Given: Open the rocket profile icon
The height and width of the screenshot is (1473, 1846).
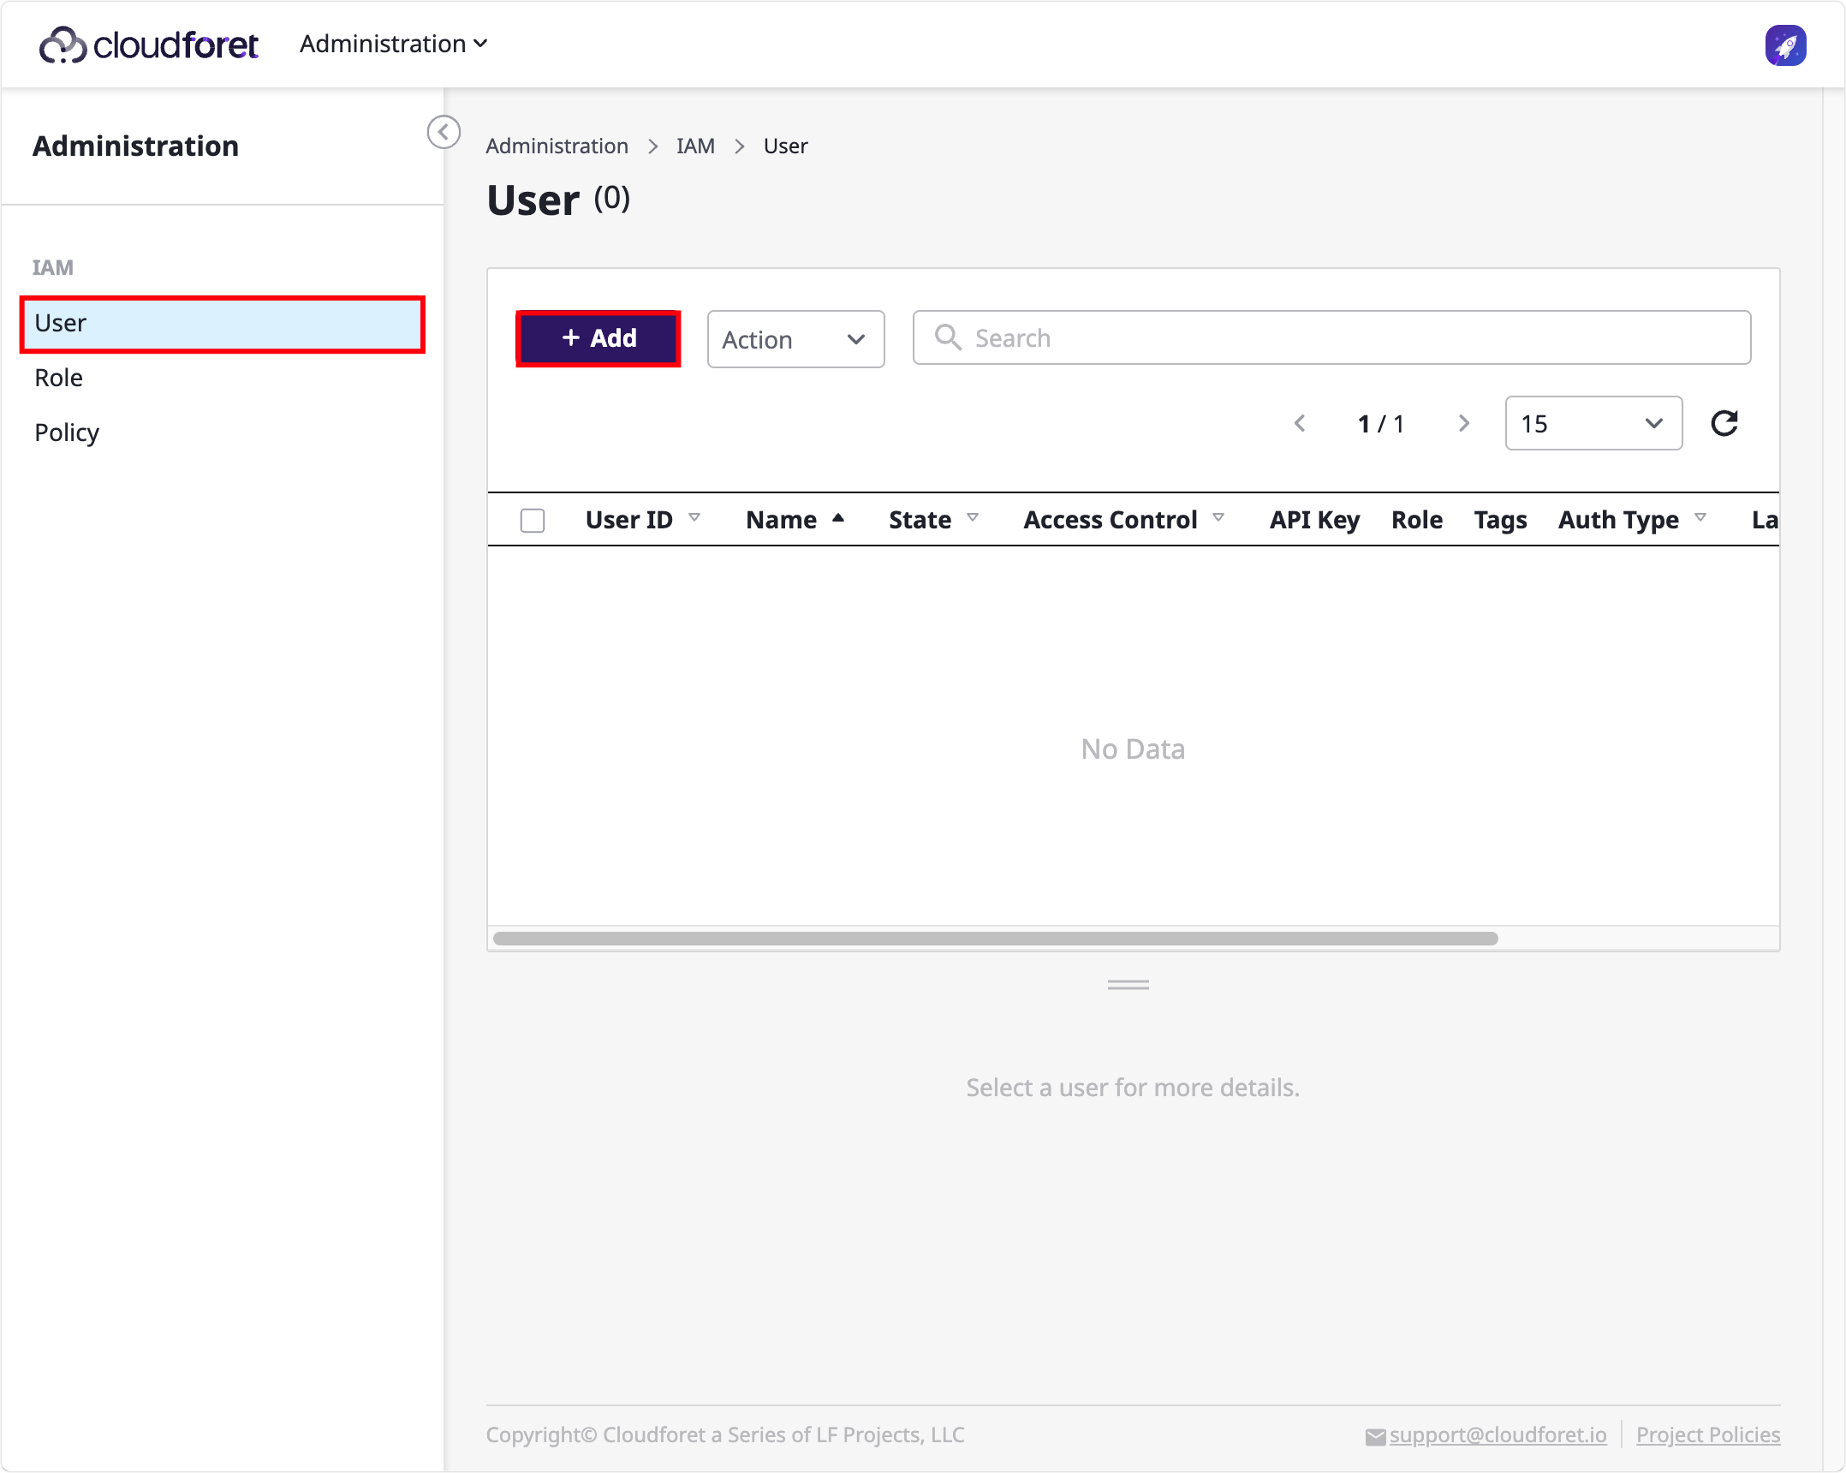Looking at the screenshot, I should tap(1785, 45).
